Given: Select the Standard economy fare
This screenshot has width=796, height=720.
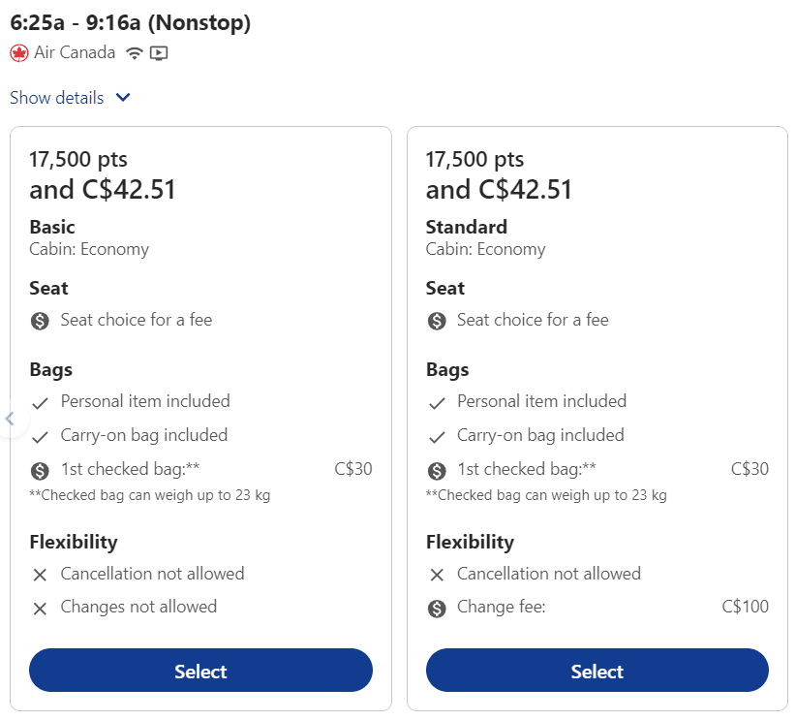Looking at the screenshot, I should [597, 671].
